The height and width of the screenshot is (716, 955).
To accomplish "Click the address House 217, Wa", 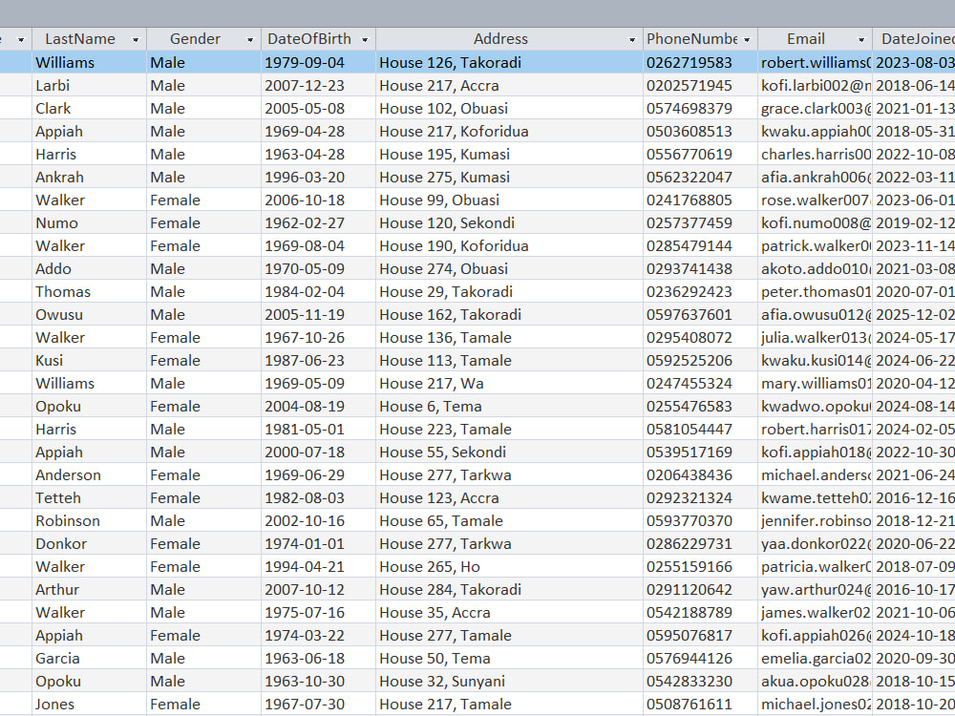I will click(x=509, y=384).
